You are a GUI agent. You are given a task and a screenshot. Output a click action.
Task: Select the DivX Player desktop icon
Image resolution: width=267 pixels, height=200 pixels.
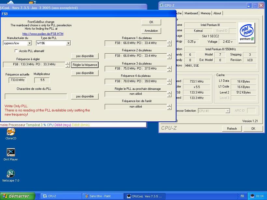11,154
